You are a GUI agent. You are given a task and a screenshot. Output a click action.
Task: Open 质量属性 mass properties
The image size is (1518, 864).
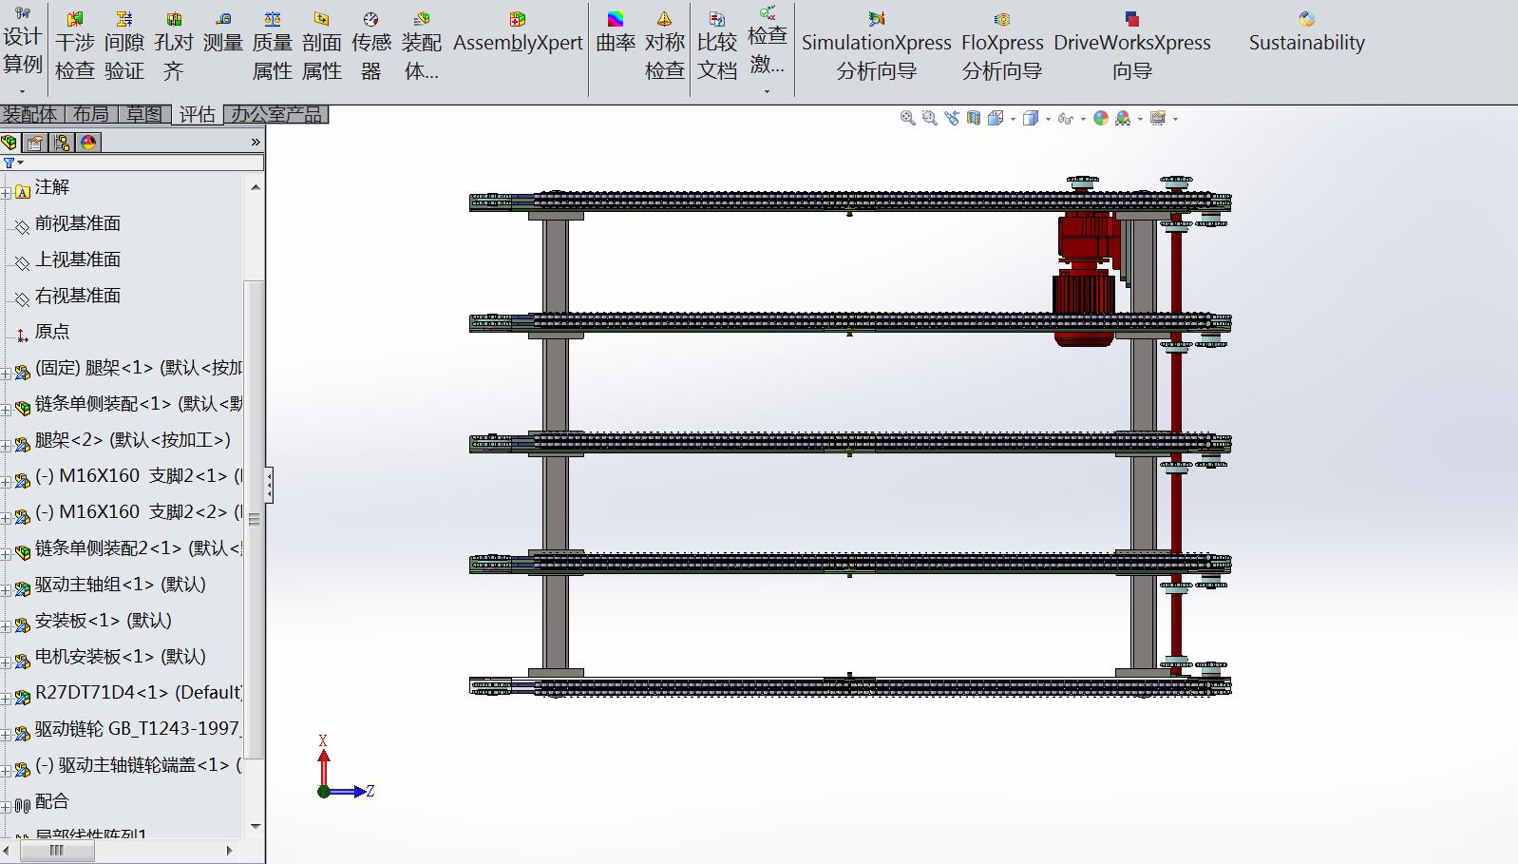coord(273,45)
